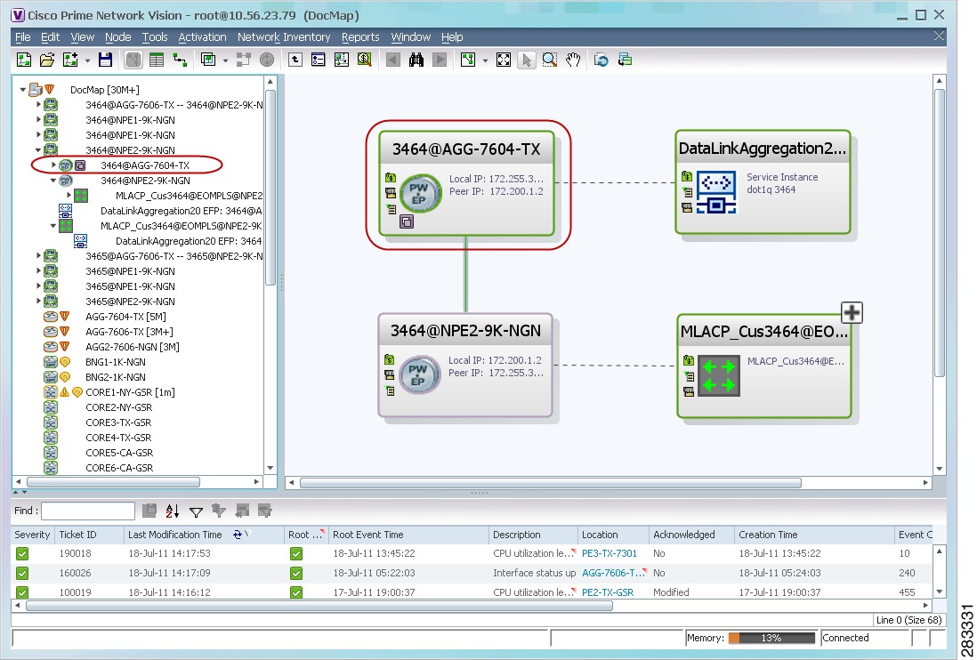Viewport: 977px width, 660px height.
Task: Follow the AGG-7606-T... location link
Action: pyautogui.click(x=613, y=573)
